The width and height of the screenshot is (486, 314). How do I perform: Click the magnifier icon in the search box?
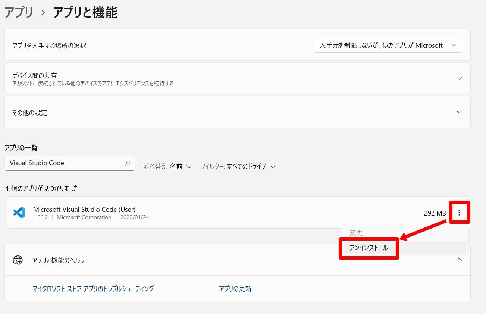tap(128, 163)
